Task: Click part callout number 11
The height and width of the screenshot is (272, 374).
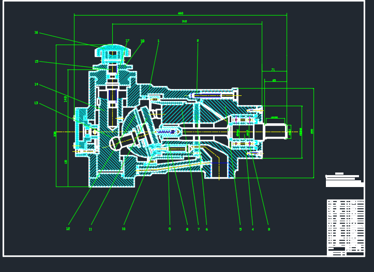Action: 90,229
